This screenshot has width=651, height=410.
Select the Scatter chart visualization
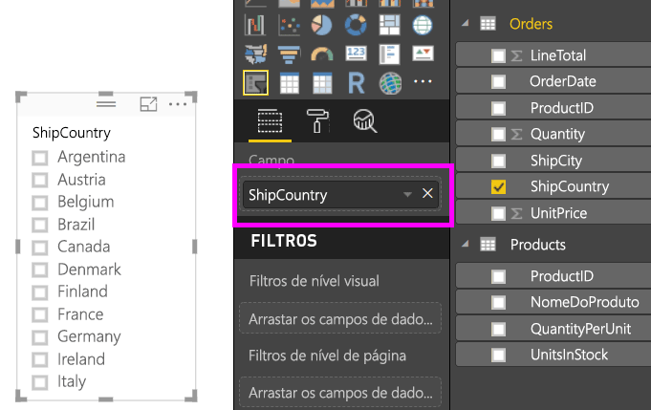290,25
